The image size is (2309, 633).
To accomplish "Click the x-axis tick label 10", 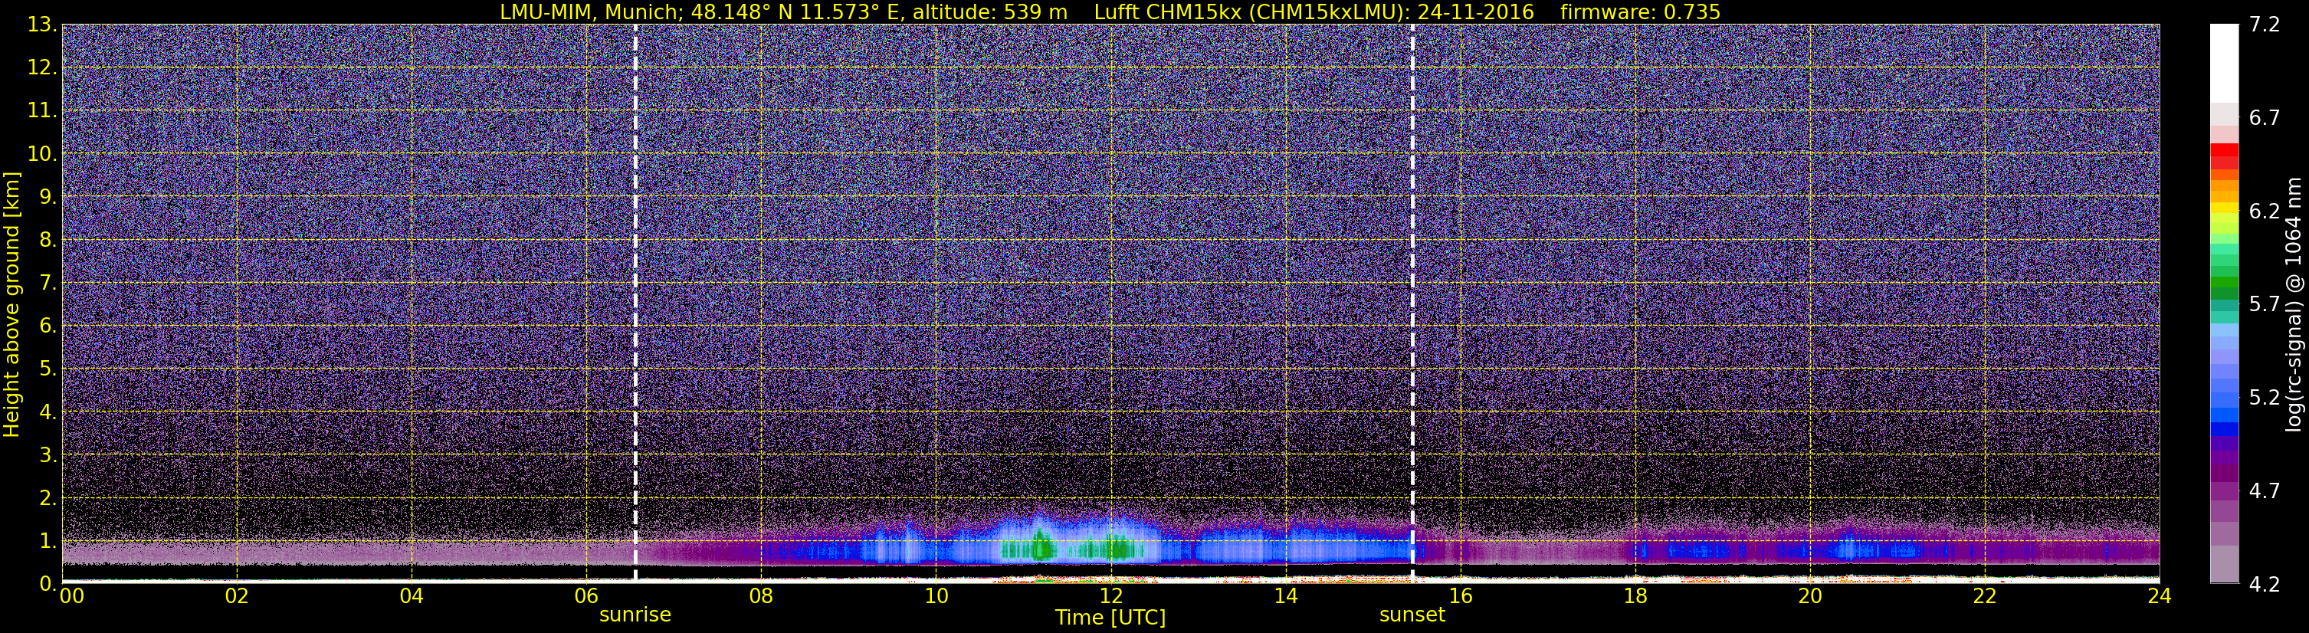I will 936,596.
